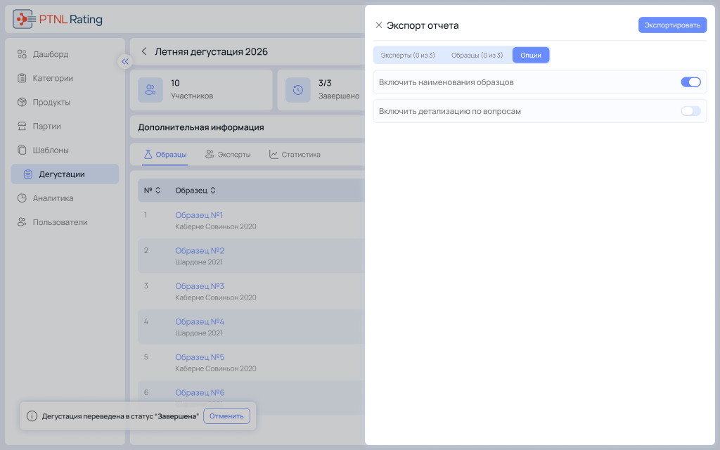Open the Образец №2 link
The image size is (720, 450).
(x=200, y=251)
